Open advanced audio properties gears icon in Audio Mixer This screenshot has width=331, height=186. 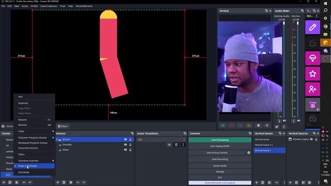pyautogui.click(x=277, y=127)
